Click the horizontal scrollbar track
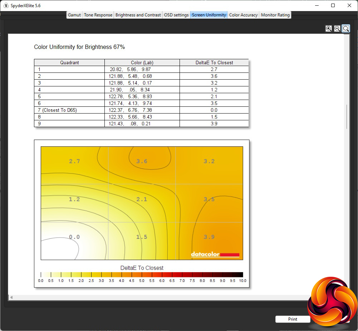Image resolution: width=358 pixels, height=331 pixels. 160,297
